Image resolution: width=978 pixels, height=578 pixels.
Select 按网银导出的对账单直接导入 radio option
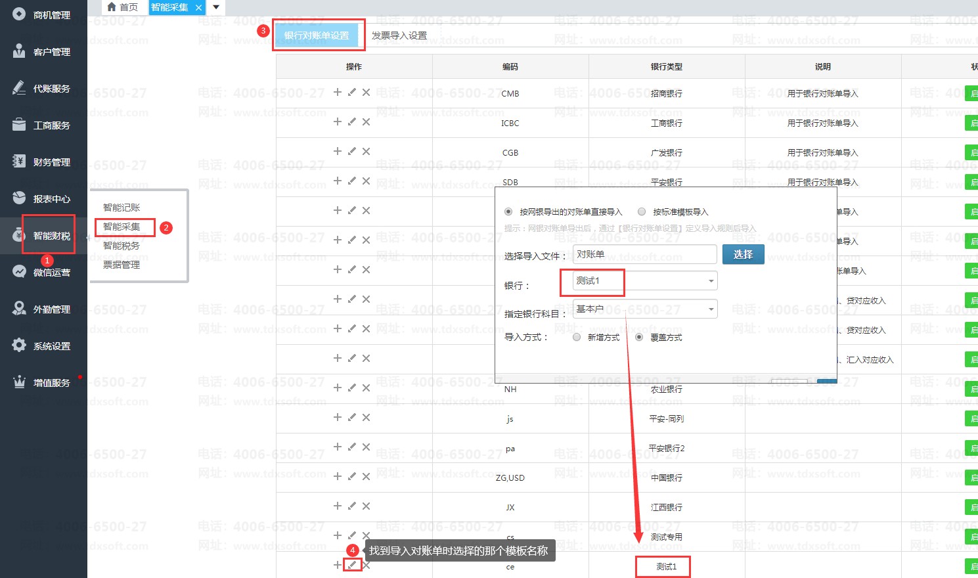click(508, 212)
